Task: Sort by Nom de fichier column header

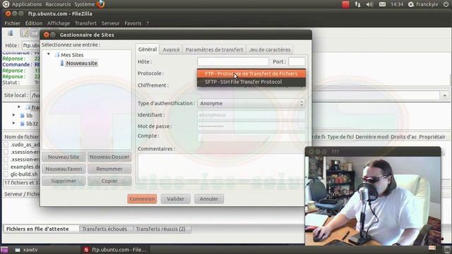Action: tap(22, 137)
